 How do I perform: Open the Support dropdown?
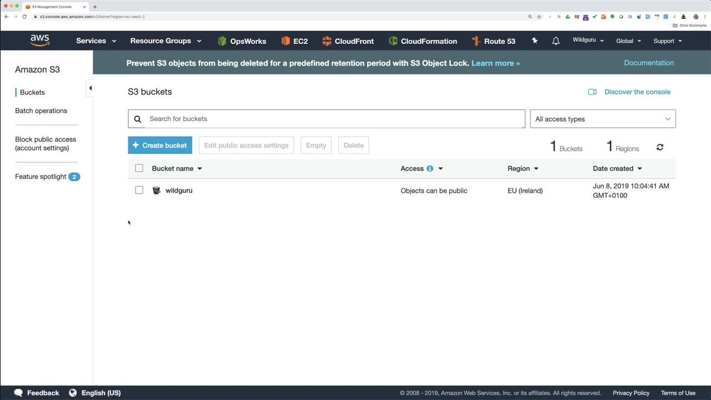coord(668,41)
